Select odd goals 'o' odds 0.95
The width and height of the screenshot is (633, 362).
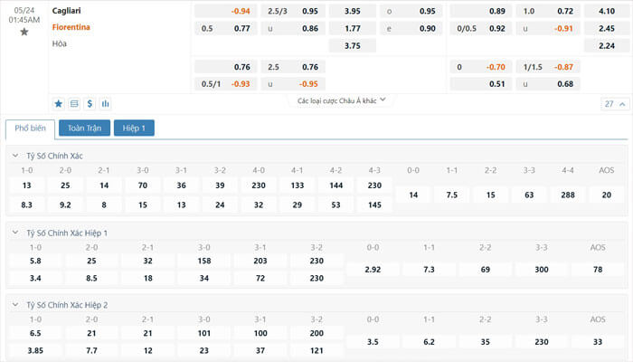coord(411,11)
